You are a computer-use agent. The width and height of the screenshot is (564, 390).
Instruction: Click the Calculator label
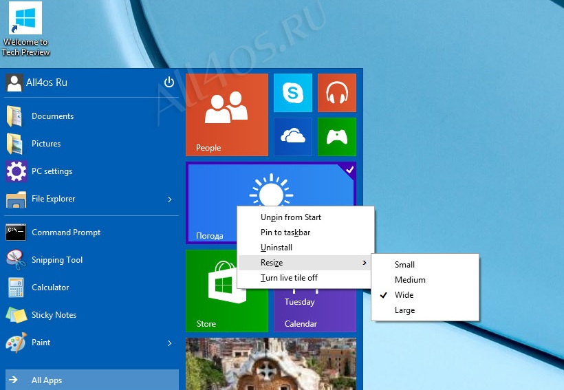coord(50,288)
